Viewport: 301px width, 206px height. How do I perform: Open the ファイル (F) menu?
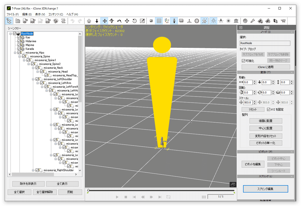coord(13,14)
